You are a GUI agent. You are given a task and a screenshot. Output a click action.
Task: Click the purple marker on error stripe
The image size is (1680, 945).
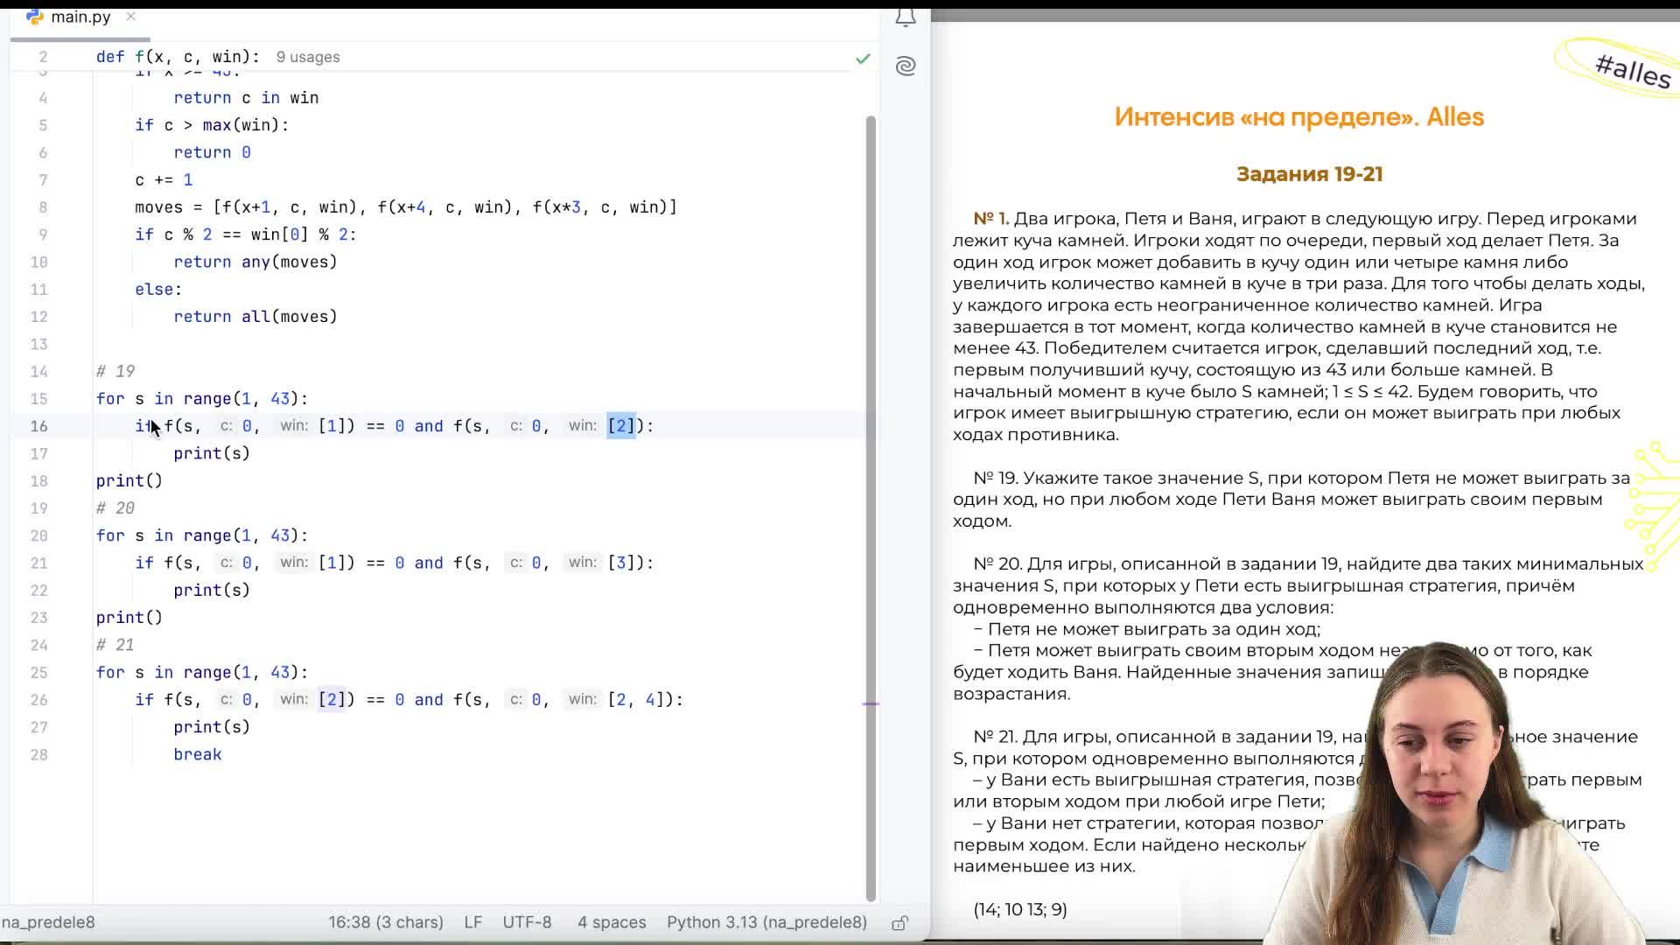pos(871,703)
